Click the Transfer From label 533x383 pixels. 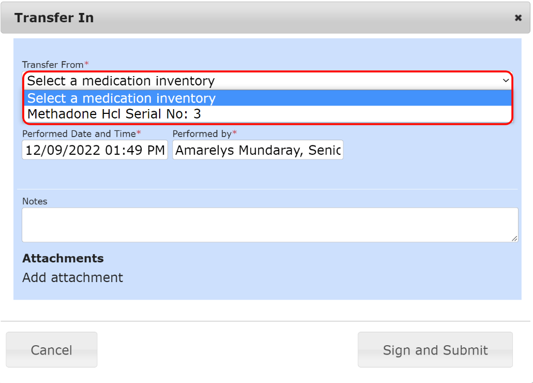point(52,65)
